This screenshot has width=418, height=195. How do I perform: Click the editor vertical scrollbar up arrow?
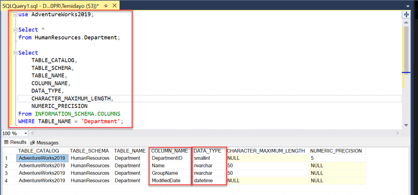[x=406, y=22]
